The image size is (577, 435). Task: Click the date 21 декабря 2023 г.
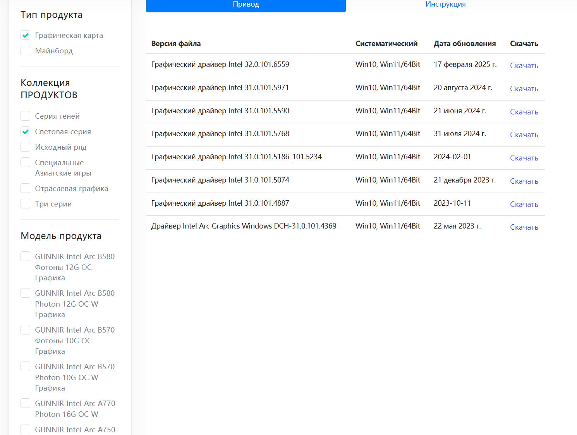click(x=465, y=180)
